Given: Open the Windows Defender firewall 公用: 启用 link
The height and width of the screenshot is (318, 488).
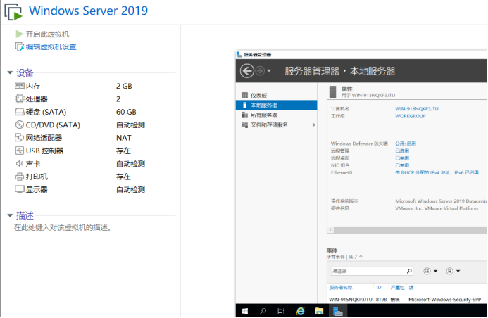Looking at the screenshot, I should [406, 144].
